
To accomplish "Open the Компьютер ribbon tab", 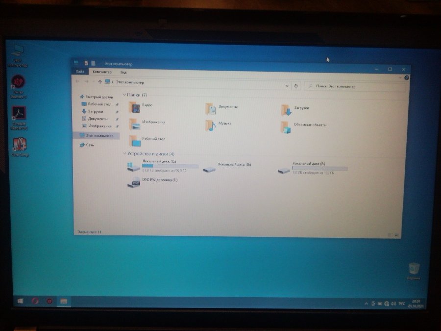I will coord(102,72).
